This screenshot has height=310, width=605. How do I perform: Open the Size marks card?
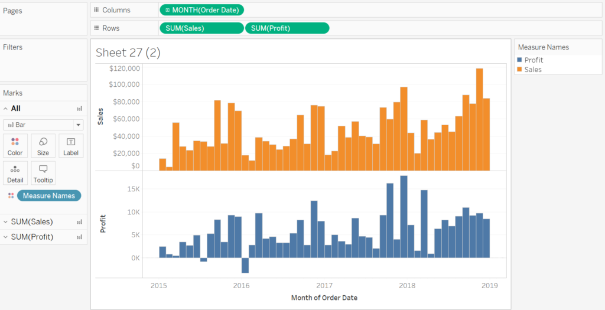pos(43,145)
